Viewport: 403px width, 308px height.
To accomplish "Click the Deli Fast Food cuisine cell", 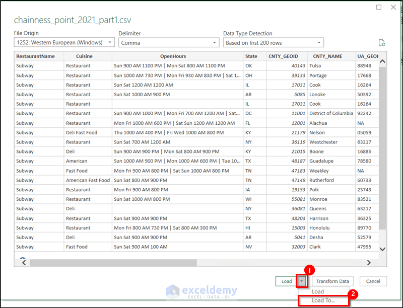I will [x=88, y=133].
